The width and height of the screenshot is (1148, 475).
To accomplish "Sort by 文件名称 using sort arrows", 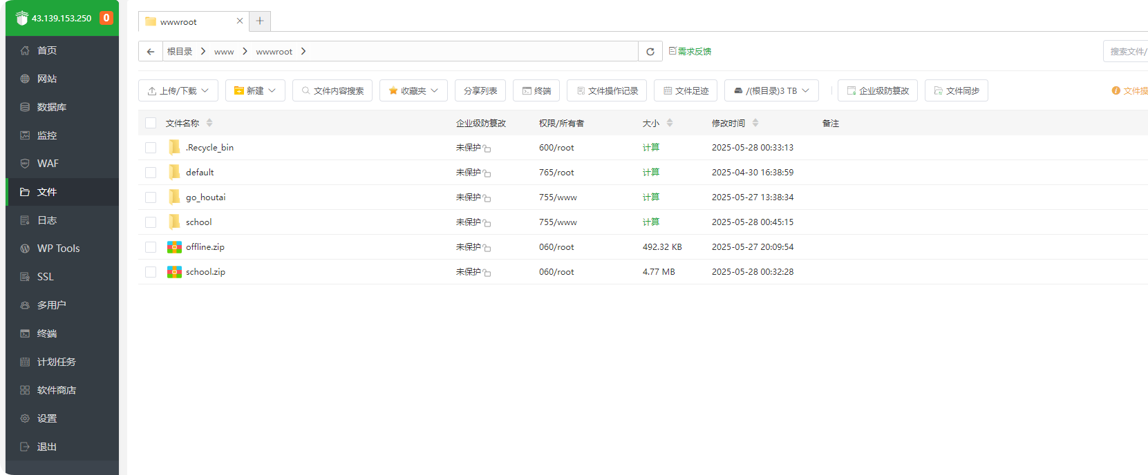I will 209,123.
